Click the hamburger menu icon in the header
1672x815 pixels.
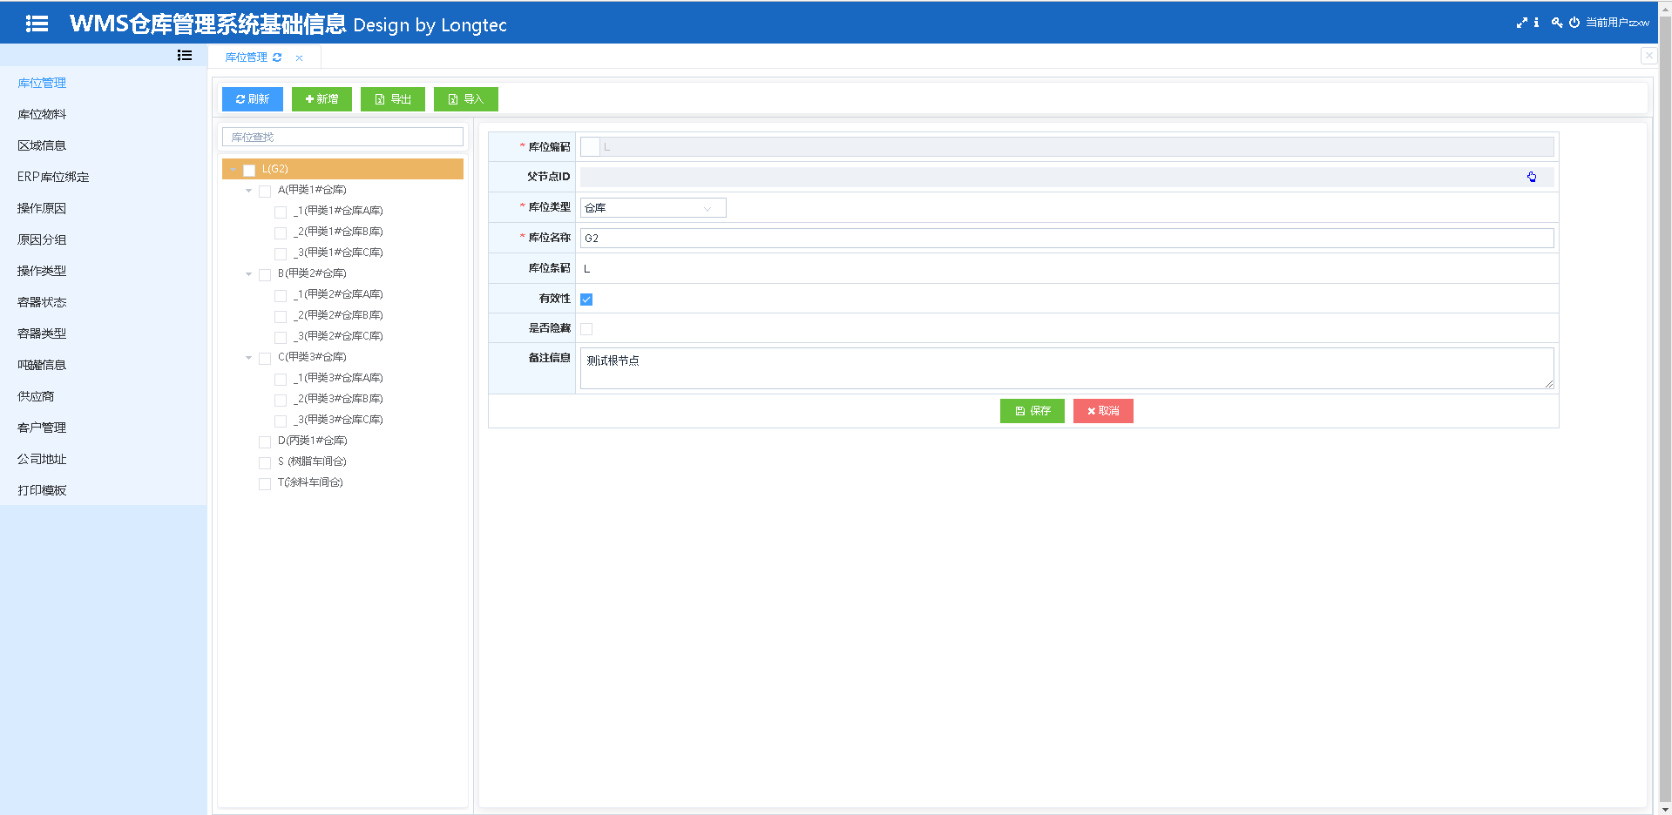click(x=37, y=24)
